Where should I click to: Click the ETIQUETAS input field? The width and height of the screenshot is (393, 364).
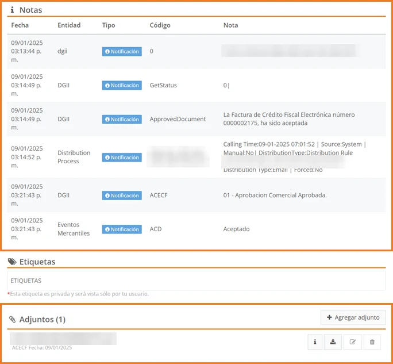tap(196, 281)
